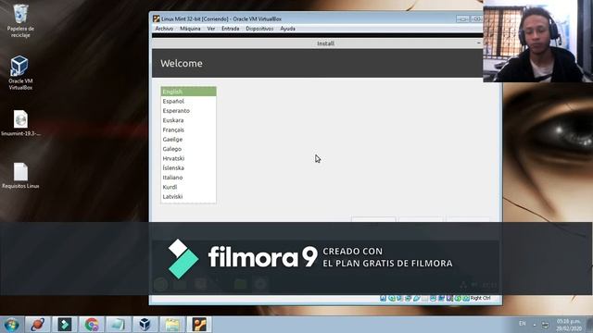
Task: Select Gaeilge in the language list
Action: (188, 140)
